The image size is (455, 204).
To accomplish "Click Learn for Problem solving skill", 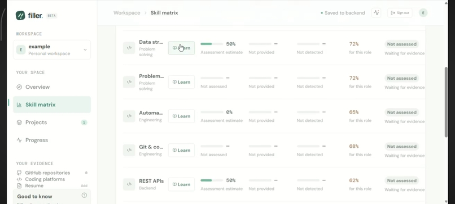I will (181, 82).
